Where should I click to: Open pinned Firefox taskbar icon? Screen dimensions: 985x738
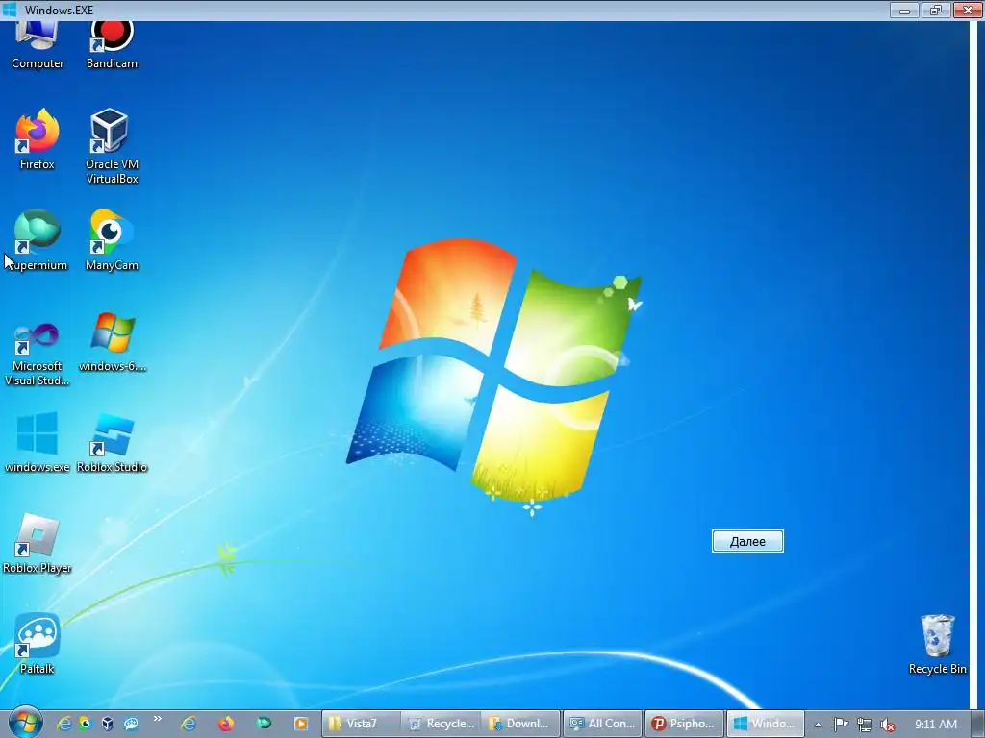click(226, 724)
